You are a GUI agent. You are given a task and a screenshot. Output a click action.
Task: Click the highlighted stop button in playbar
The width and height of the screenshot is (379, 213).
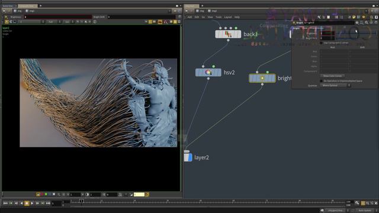[27, 204]
